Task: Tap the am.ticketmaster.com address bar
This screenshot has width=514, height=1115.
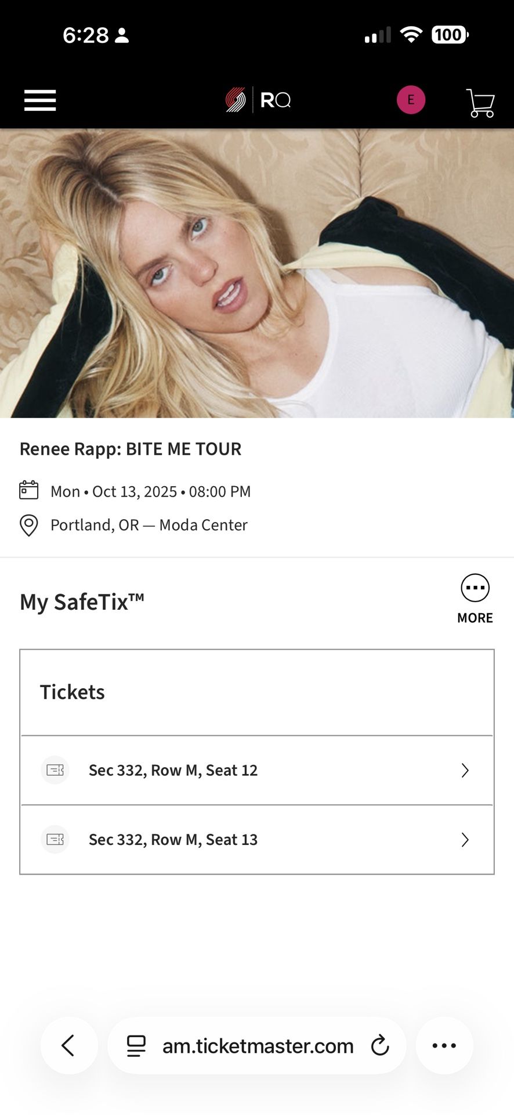Action: click(258, 1046)
